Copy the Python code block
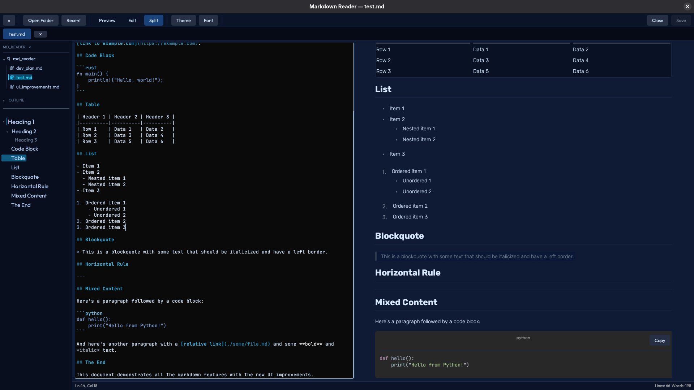694x390 pixels. click(x=659, y=340)
